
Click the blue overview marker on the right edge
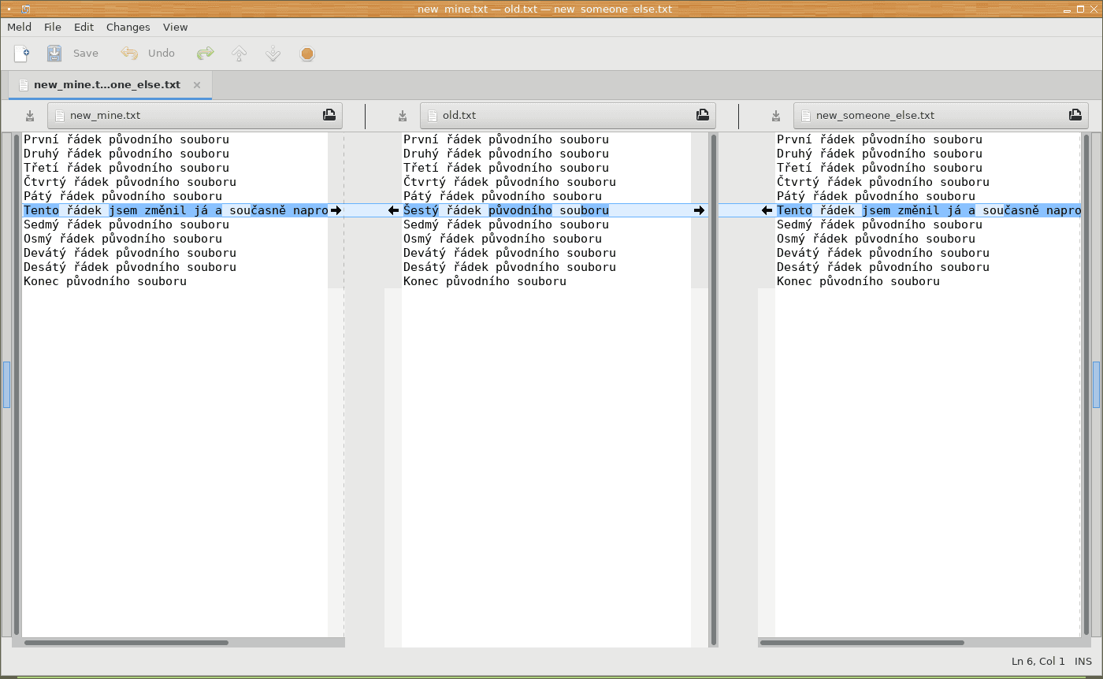pyautogui.click(x=1096, y=384)
